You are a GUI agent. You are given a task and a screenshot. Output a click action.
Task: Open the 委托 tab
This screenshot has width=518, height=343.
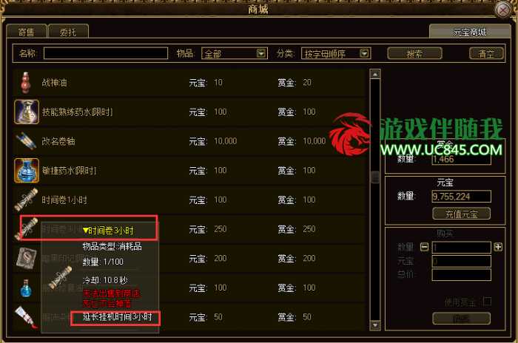(68, 32)
